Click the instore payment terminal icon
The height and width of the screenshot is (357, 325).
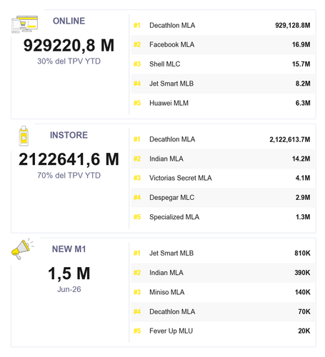24,136
